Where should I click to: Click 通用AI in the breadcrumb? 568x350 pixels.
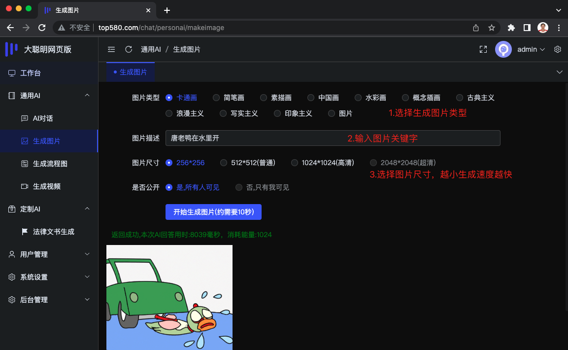[151, 49]
